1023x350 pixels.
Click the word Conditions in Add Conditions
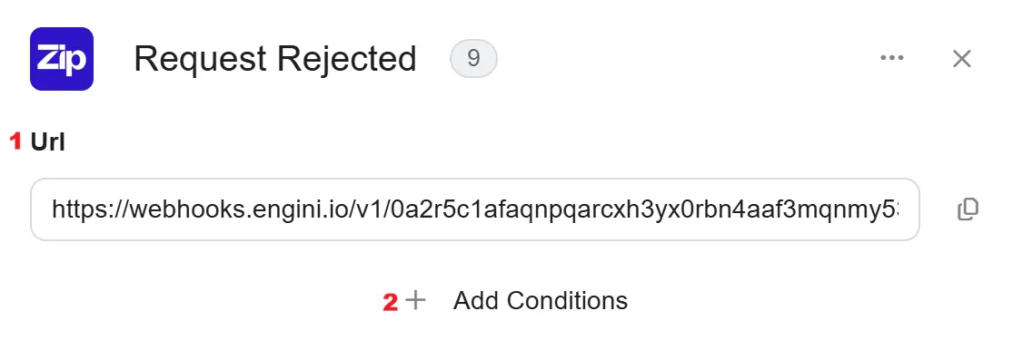pos(567,300)
